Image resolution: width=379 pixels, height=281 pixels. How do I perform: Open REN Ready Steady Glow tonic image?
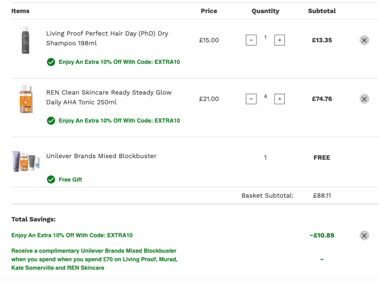[25, 99]
